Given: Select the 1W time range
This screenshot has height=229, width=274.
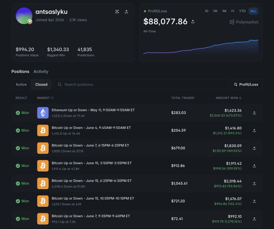Looking at the screenshot, I should pyautogui.click(x=215, y=11).
